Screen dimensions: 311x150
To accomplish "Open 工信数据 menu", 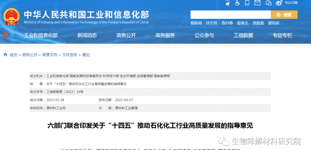I will pyautogui.click(x=243, y=35).
